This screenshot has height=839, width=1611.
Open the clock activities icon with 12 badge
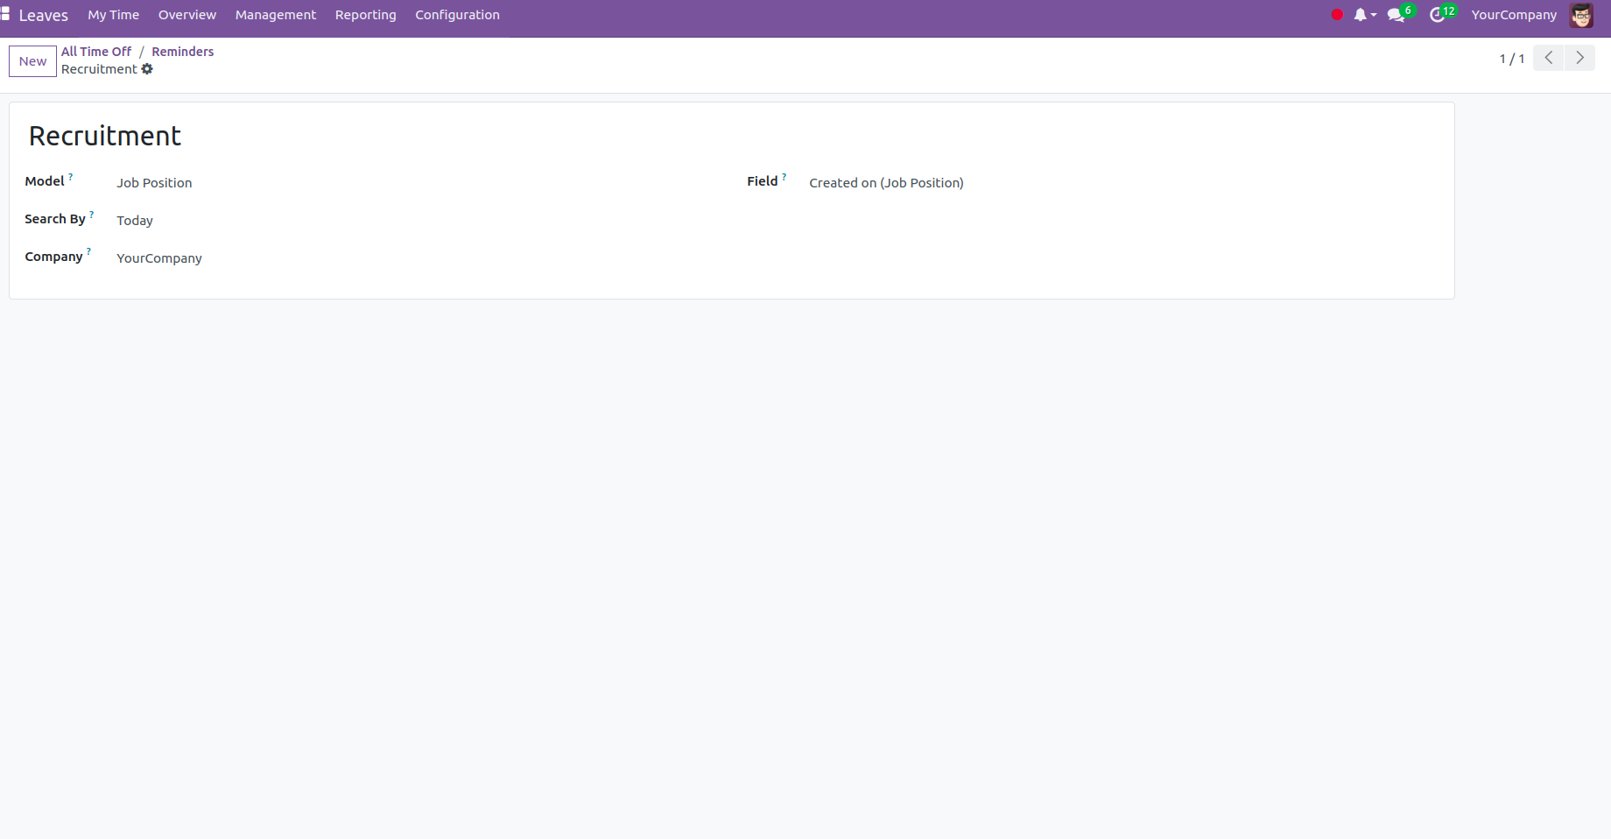pyautogui.click(x=1437, y=15)
